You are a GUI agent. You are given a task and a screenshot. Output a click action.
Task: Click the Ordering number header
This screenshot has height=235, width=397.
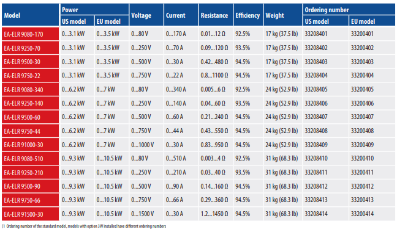[x=349, y=10]
